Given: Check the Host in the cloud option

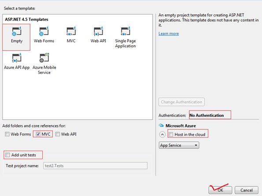Looking at the screenshot, I should [x=171, y=134].
